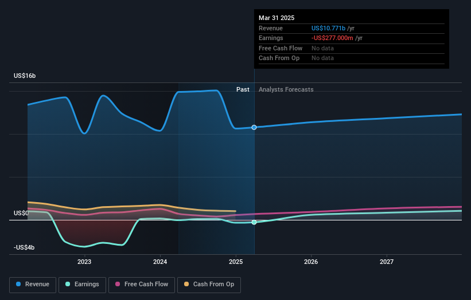
Task: Click the -US$277.000m earnings value in tooltip
Action: [x=332, y=38]
